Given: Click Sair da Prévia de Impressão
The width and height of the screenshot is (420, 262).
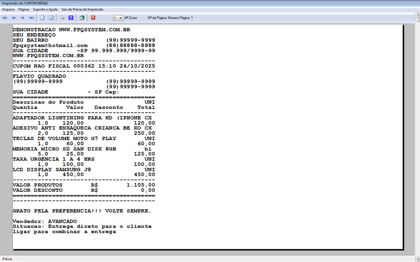Looking at the screenshot, I should click(x=82, y=9).
